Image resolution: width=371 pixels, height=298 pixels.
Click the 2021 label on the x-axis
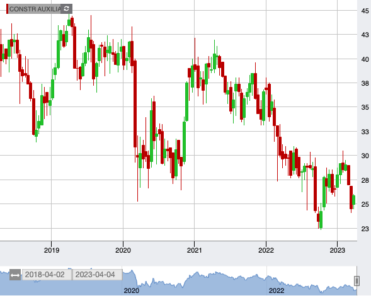pyautogui.click(x=195, y=250)
